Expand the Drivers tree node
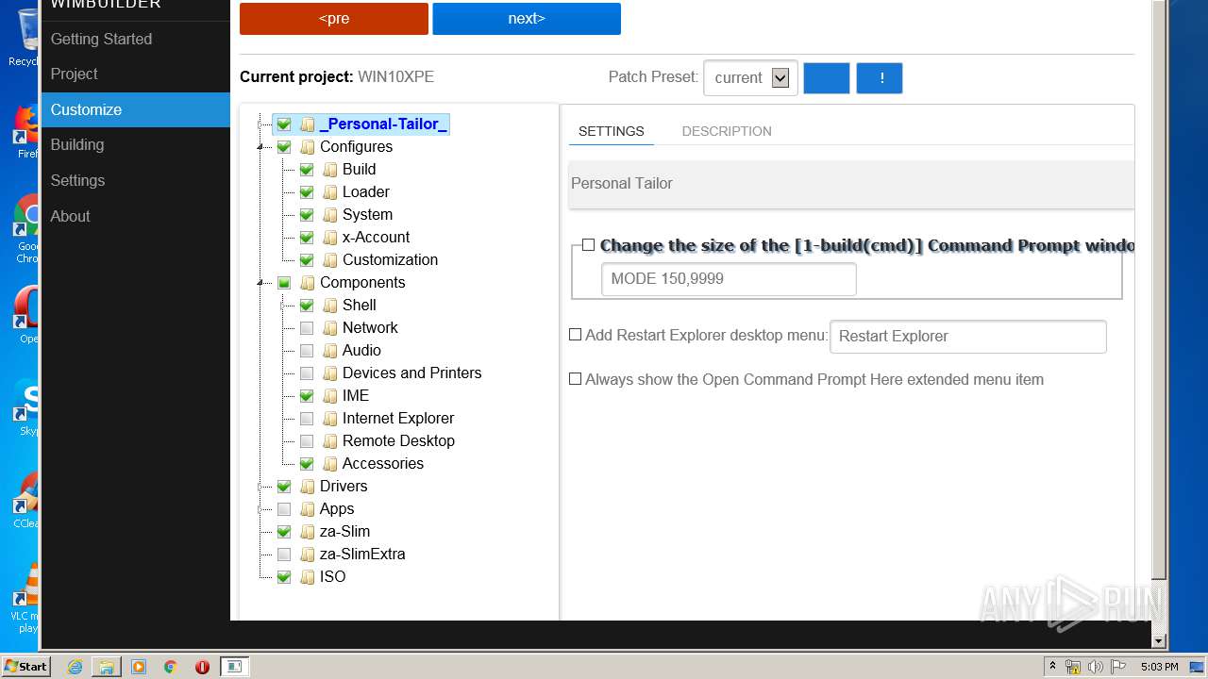 pos(261,487)
